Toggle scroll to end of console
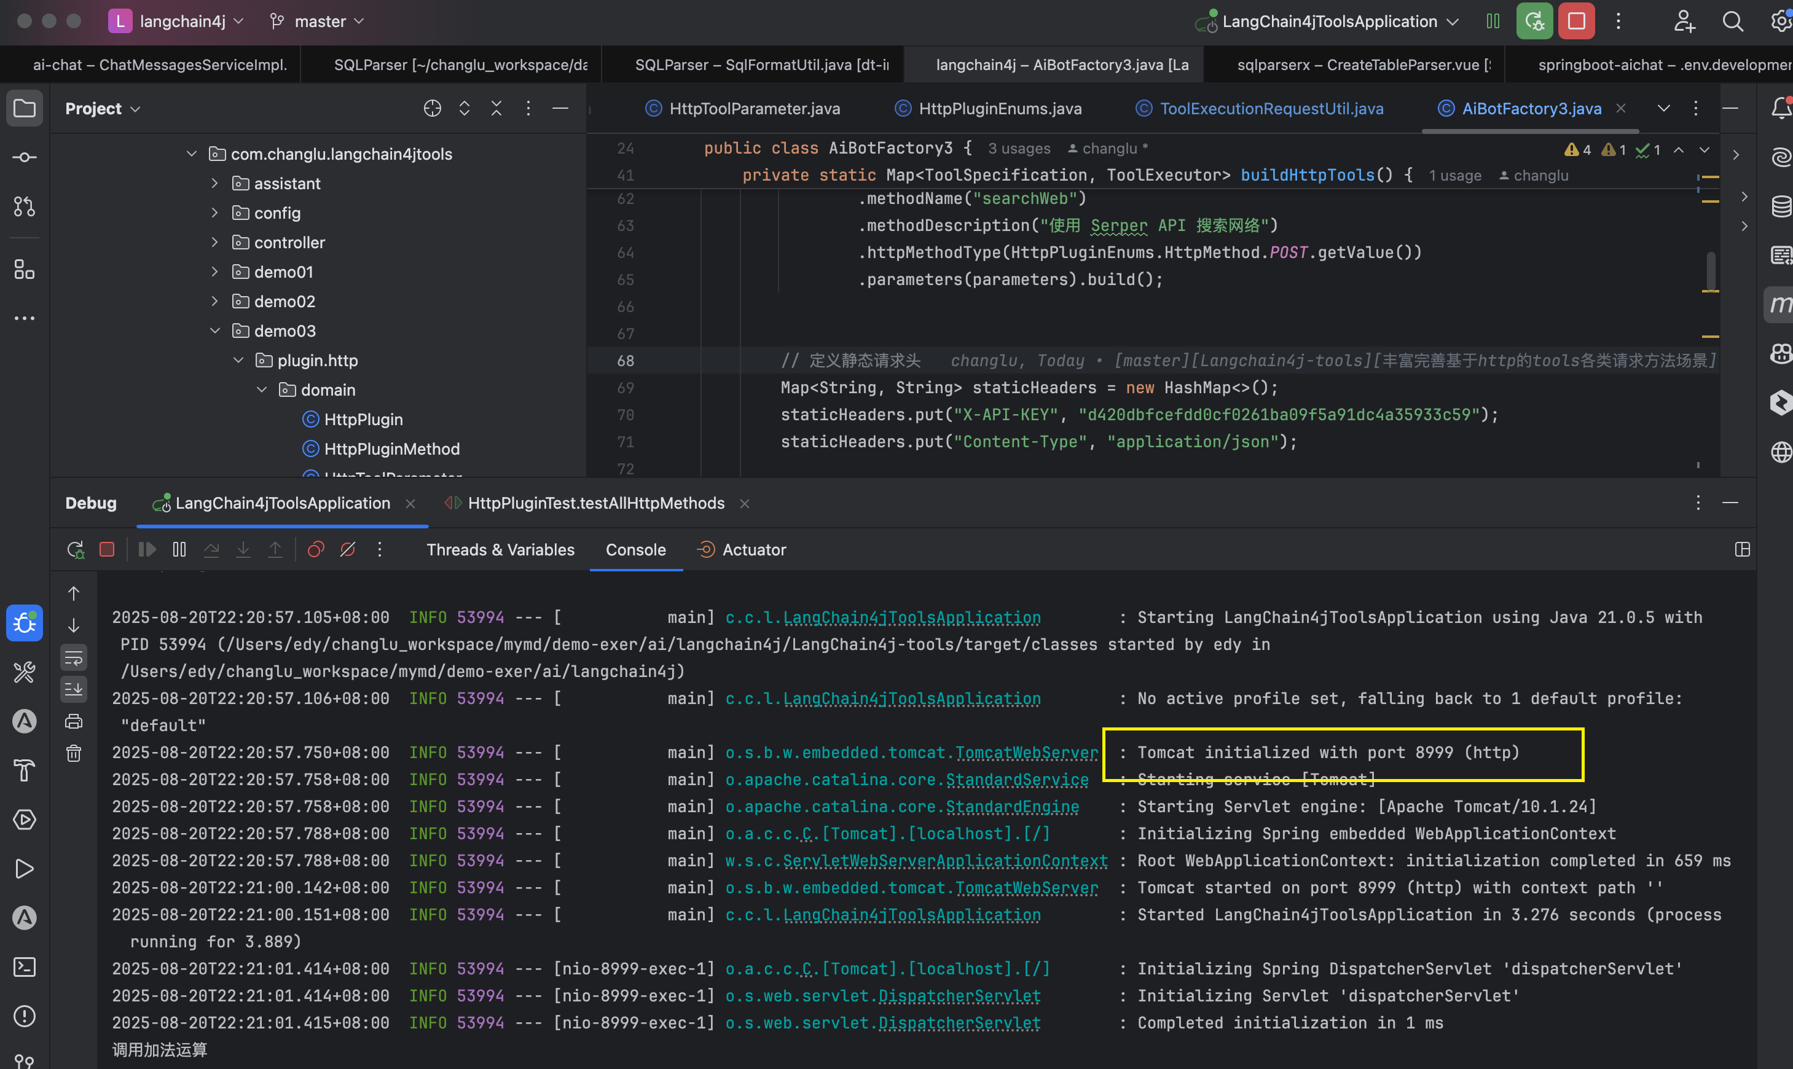 (x=74, y=689)
